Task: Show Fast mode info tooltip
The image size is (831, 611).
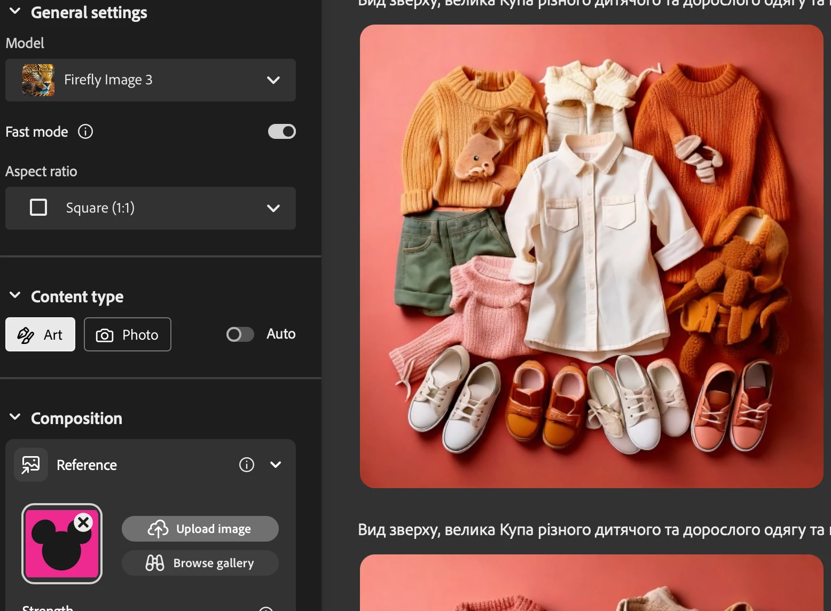Action: click(85, 131)
